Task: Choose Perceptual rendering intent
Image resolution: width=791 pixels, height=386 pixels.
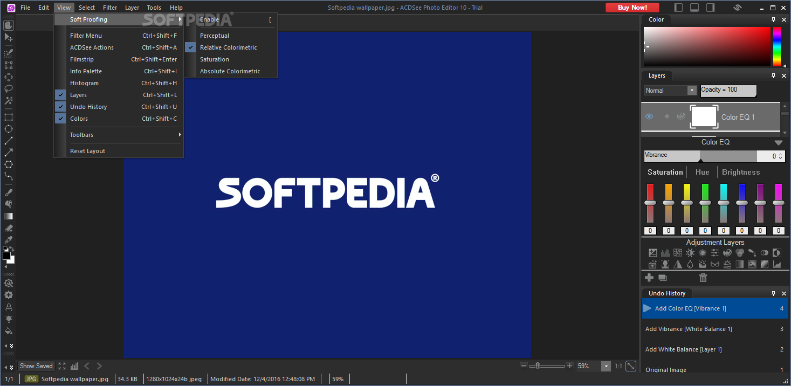Action: pyautogui.click(x=231, y=36)
